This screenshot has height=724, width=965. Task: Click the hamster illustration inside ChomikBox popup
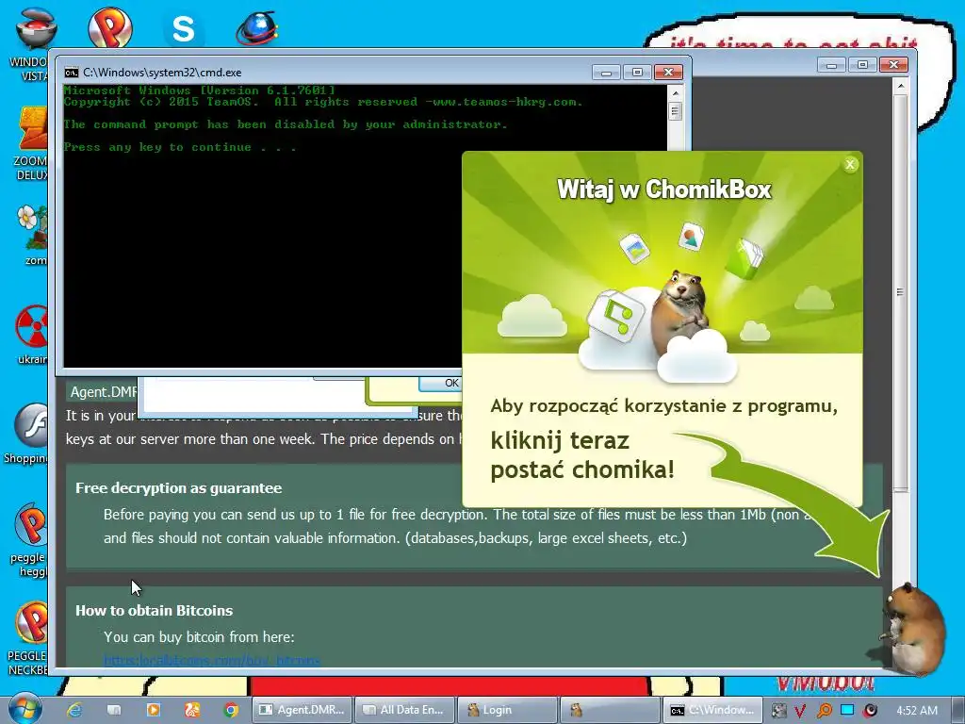[680, 313]
